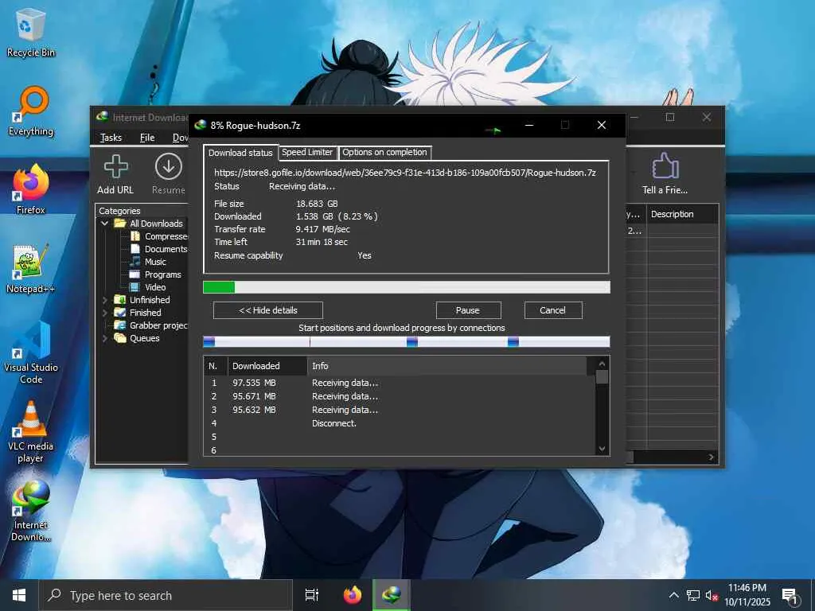Open the Options on completion tab

pos(384,153)
